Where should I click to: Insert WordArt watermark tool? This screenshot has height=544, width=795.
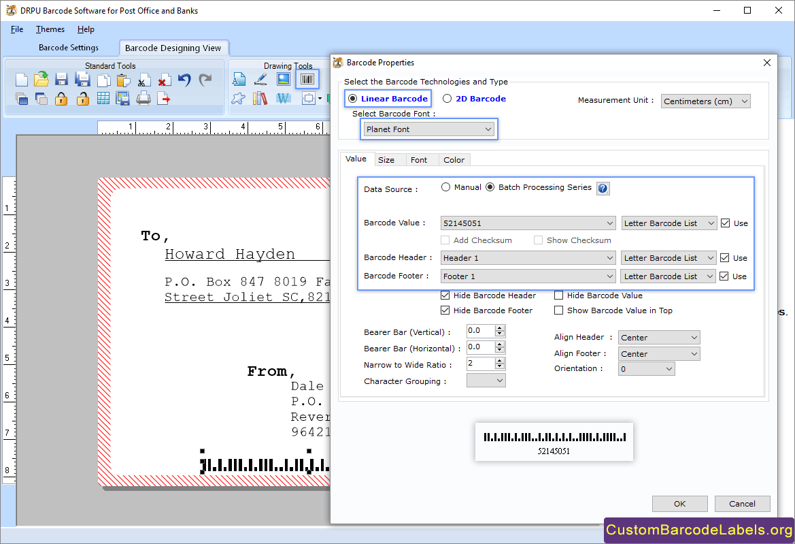pos(284,99)
